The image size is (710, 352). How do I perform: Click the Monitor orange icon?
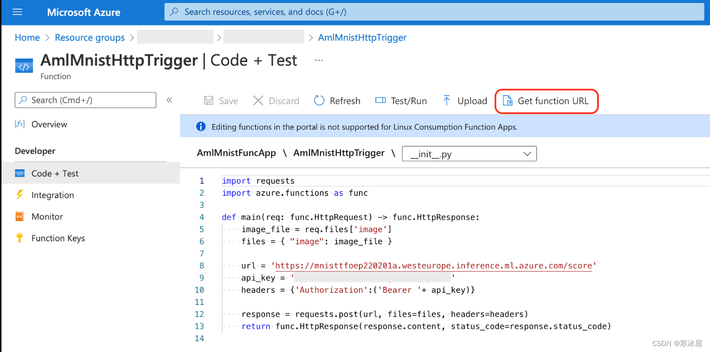(x=20, y=217)
